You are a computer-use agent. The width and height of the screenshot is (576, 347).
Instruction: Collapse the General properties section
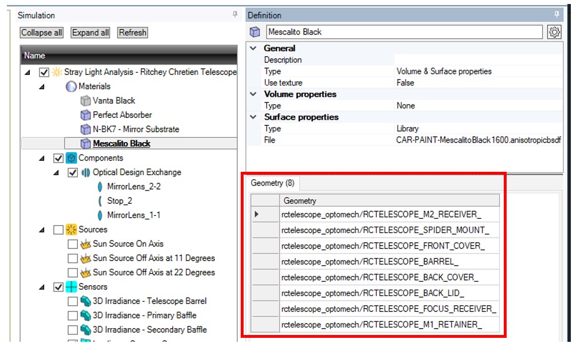click(x=253, y=48)
